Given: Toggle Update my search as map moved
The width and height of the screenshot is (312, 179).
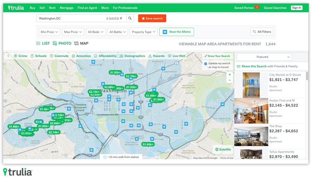Looking at the screenshot, I should pyautogui.click(x=206, y=64).
